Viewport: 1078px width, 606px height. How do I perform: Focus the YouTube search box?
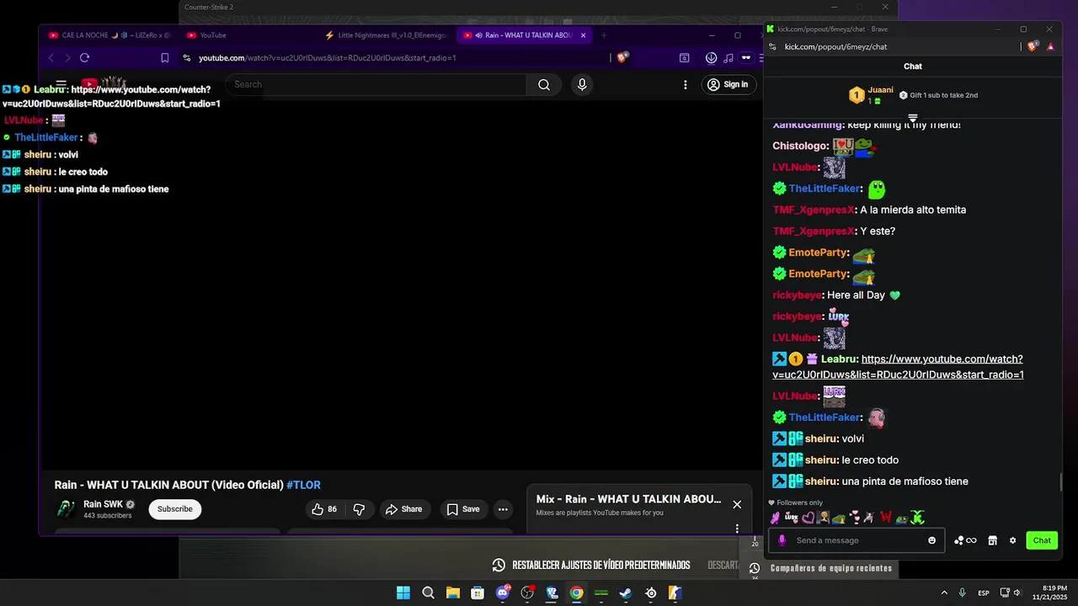point(376,84)
